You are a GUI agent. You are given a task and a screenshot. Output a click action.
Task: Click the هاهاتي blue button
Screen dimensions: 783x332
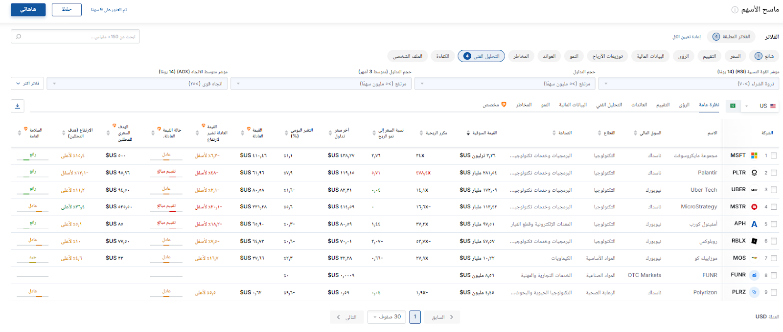point(28,9)
